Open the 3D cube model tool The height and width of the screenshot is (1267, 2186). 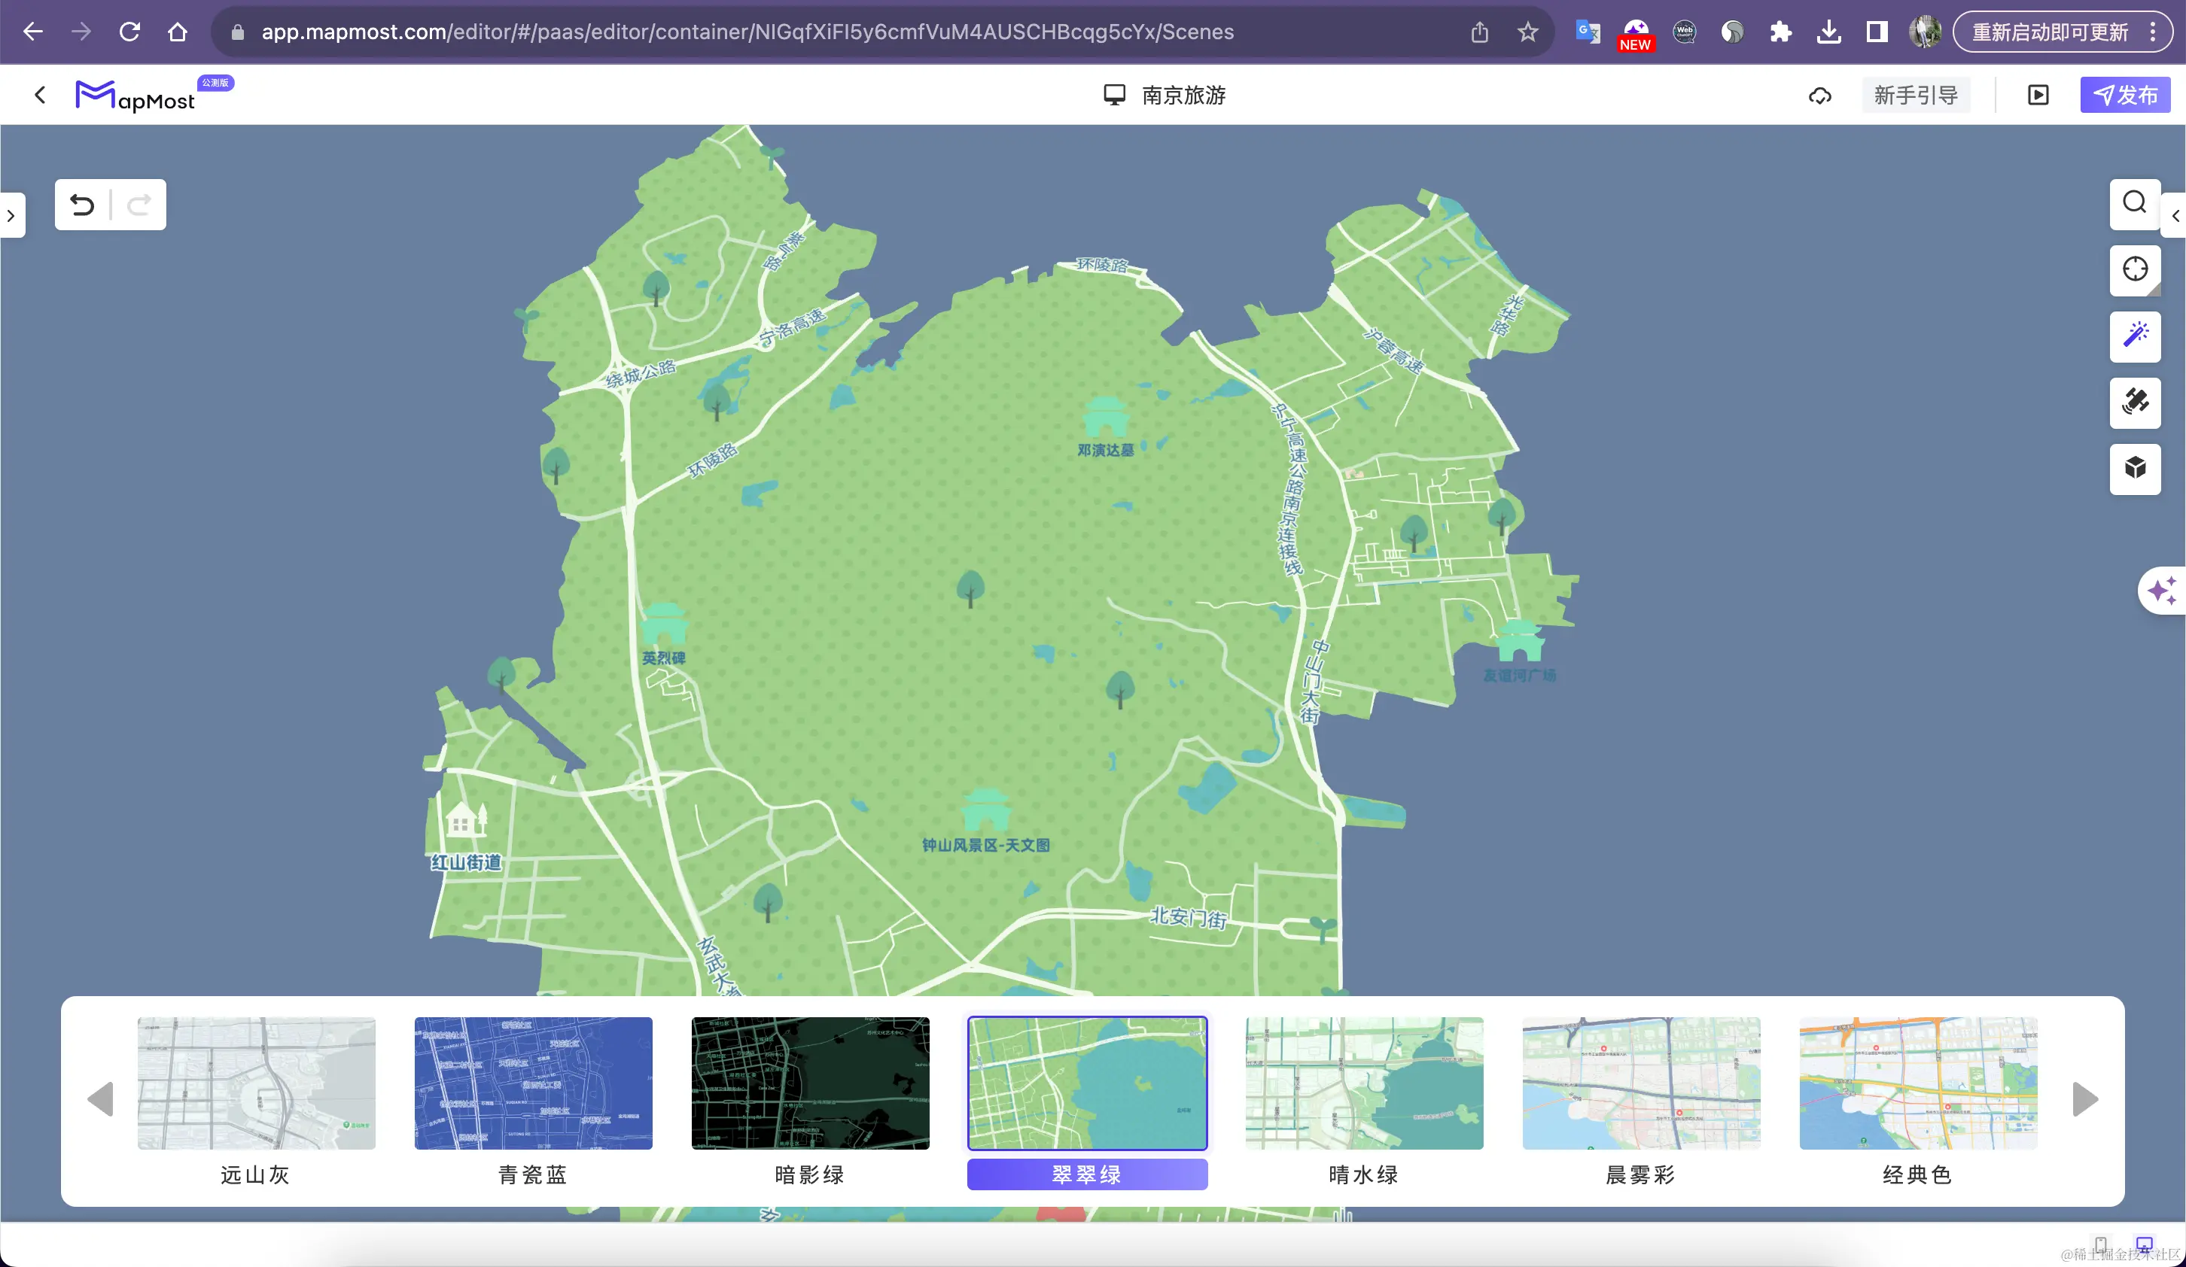2135,468
